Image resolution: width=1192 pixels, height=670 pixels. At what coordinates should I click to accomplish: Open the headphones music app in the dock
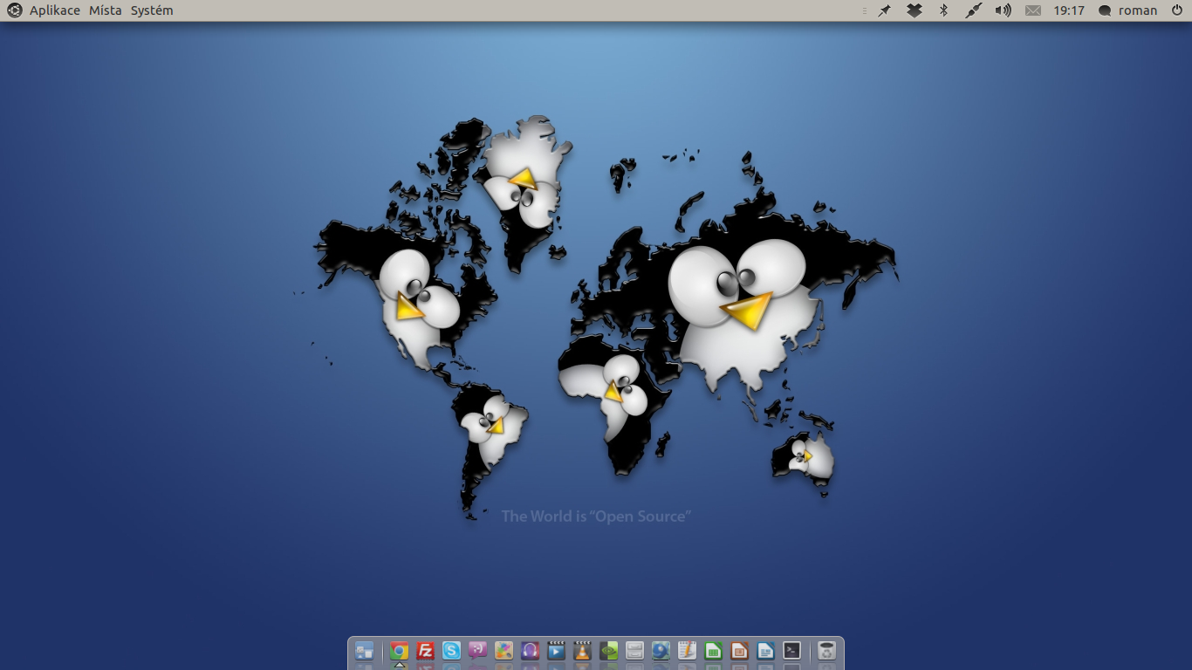pyautogui.click(x=530, y=651)
